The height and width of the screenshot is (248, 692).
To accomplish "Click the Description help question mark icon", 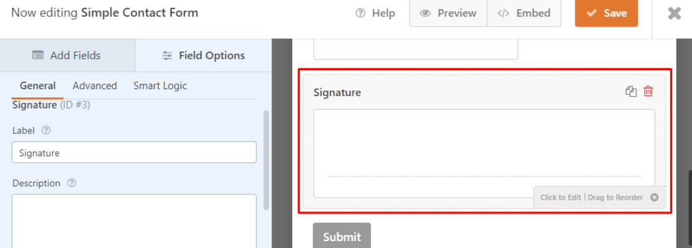I will point(71,183).
